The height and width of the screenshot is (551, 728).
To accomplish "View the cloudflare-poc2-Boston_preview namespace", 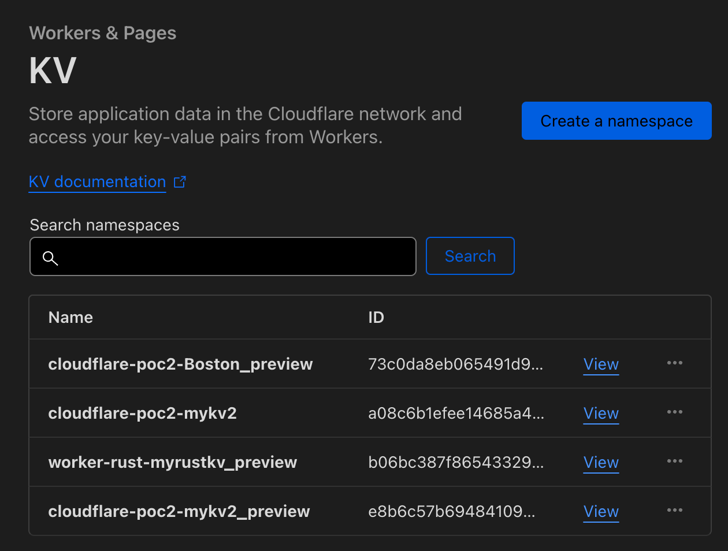I will (601, 364).
